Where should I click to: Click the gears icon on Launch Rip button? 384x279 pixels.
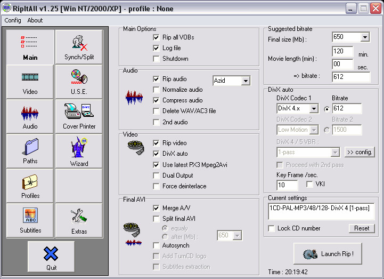click(x=310, y=254)
